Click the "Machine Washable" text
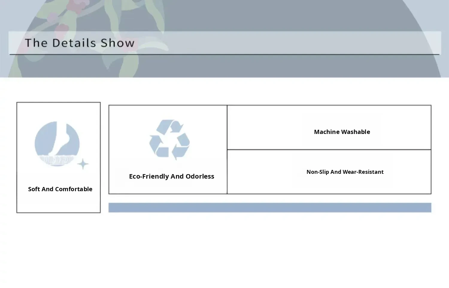Image resolution: width=449 pixels, height=288 pixels. [342, 132]
